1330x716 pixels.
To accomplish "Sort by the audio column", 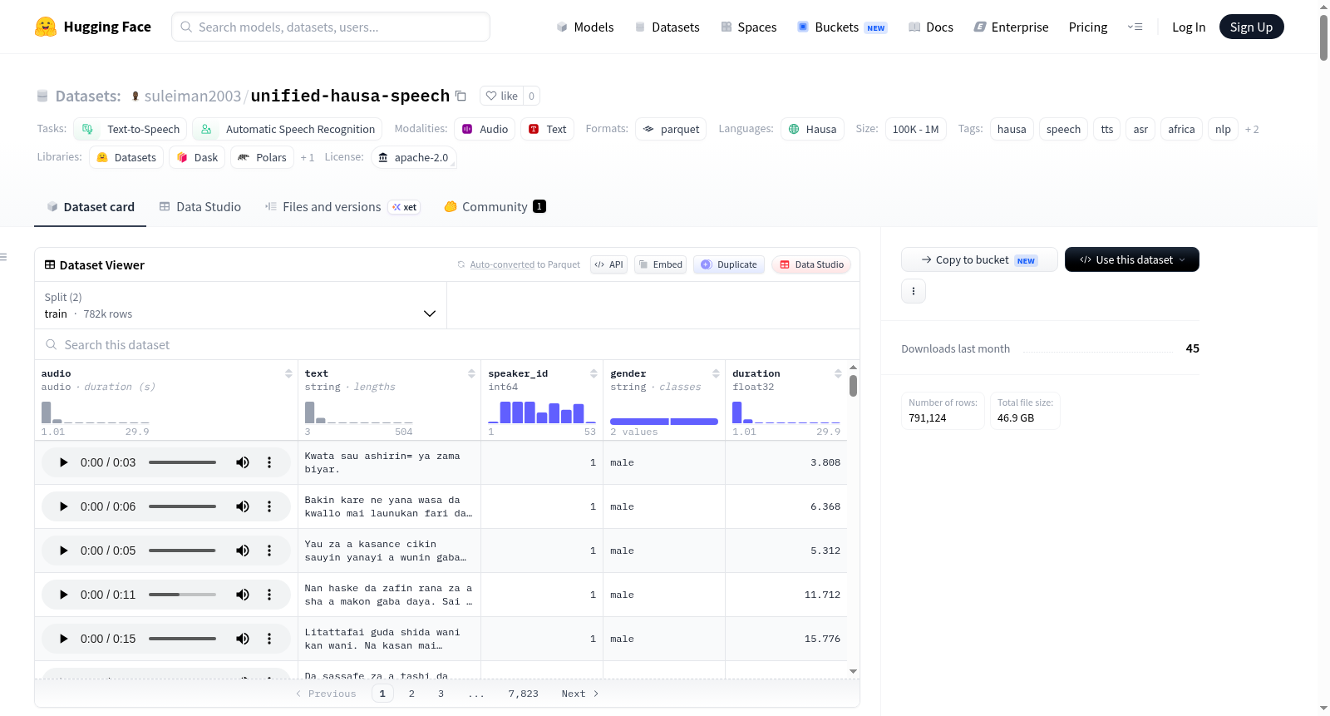I will (288, 374).
